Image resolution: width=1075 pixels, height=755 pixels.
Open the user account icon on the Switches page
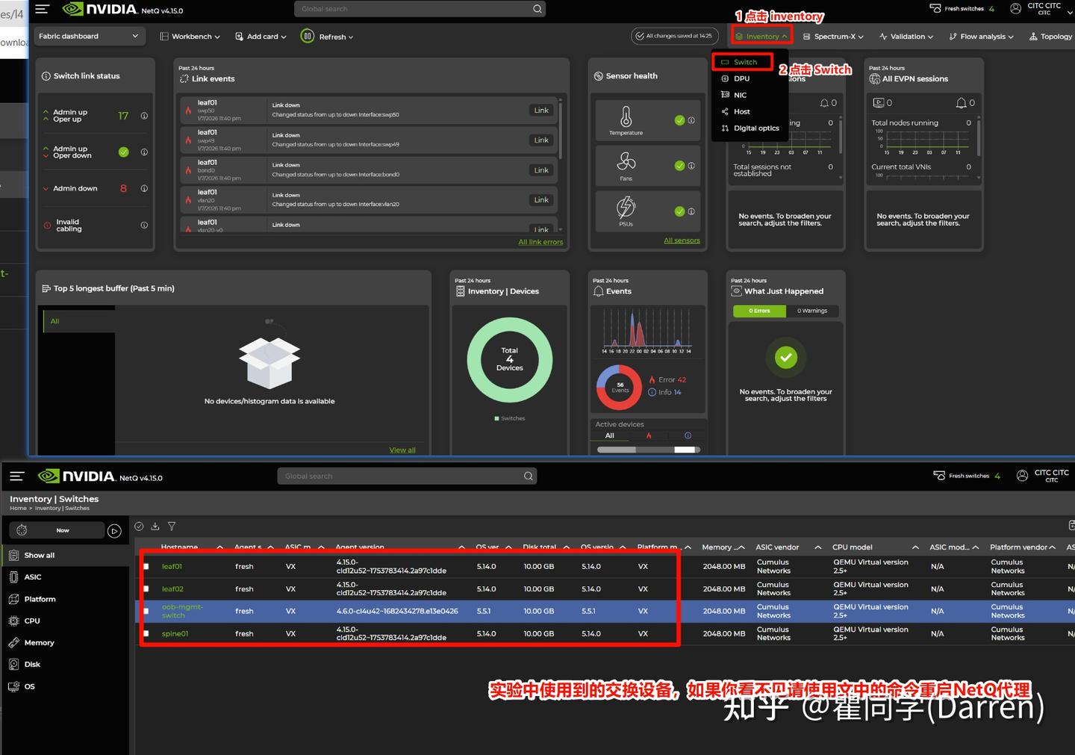pyautogui.click(x=1022, y=475)
